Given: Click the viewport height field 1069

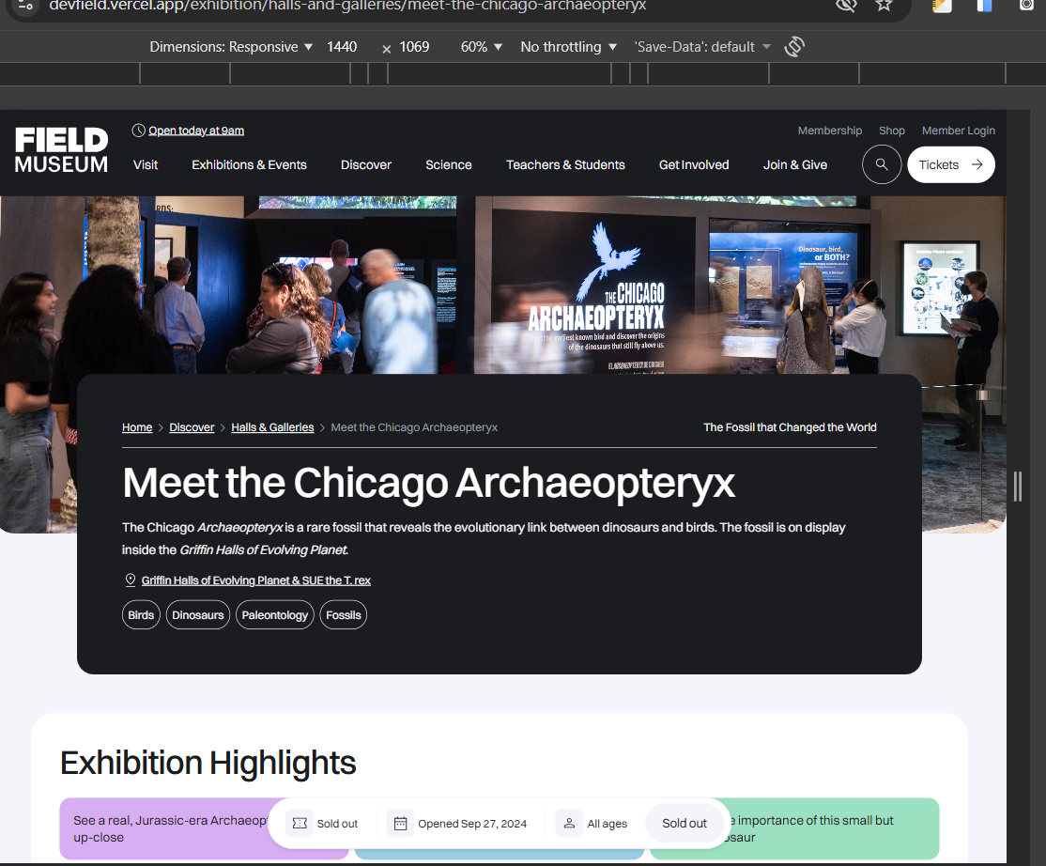Looking at the screenshot, I should 414,47.
